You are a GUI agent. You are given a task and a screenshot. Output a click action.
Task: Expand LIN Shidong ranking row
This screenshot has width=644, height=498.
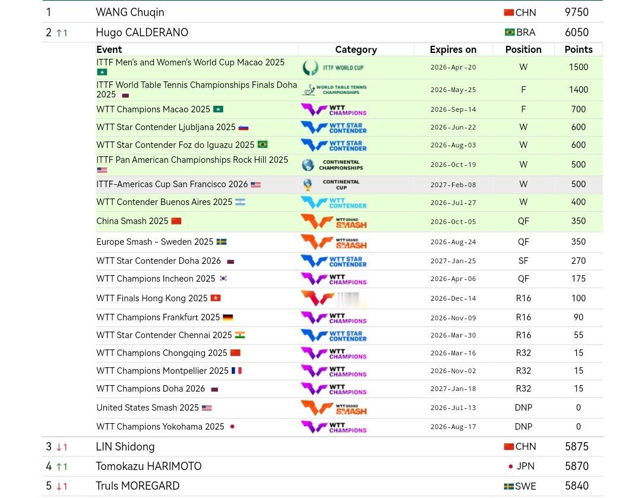coord(323,447)
